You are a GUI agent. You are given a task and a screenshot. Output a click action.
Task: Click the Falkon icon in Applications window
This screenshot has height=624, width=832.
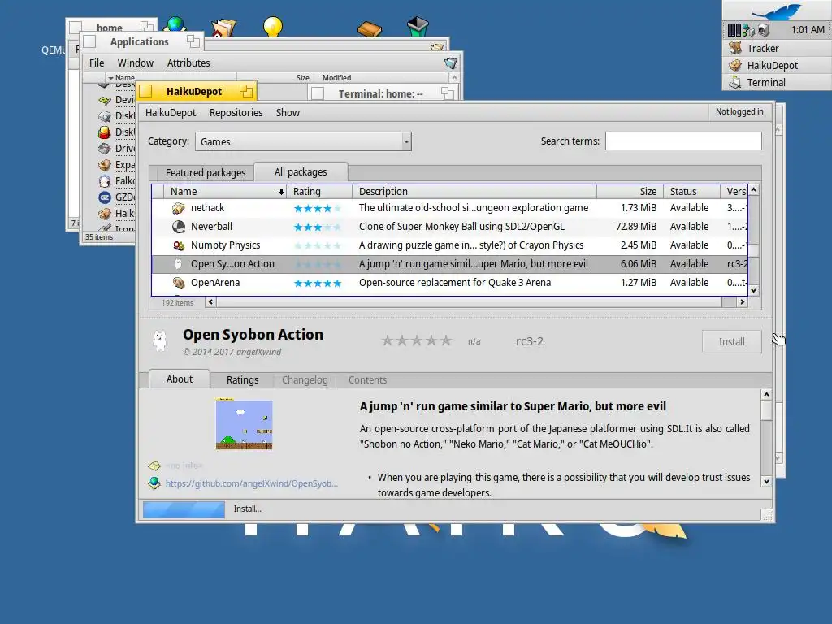(105, 181)
